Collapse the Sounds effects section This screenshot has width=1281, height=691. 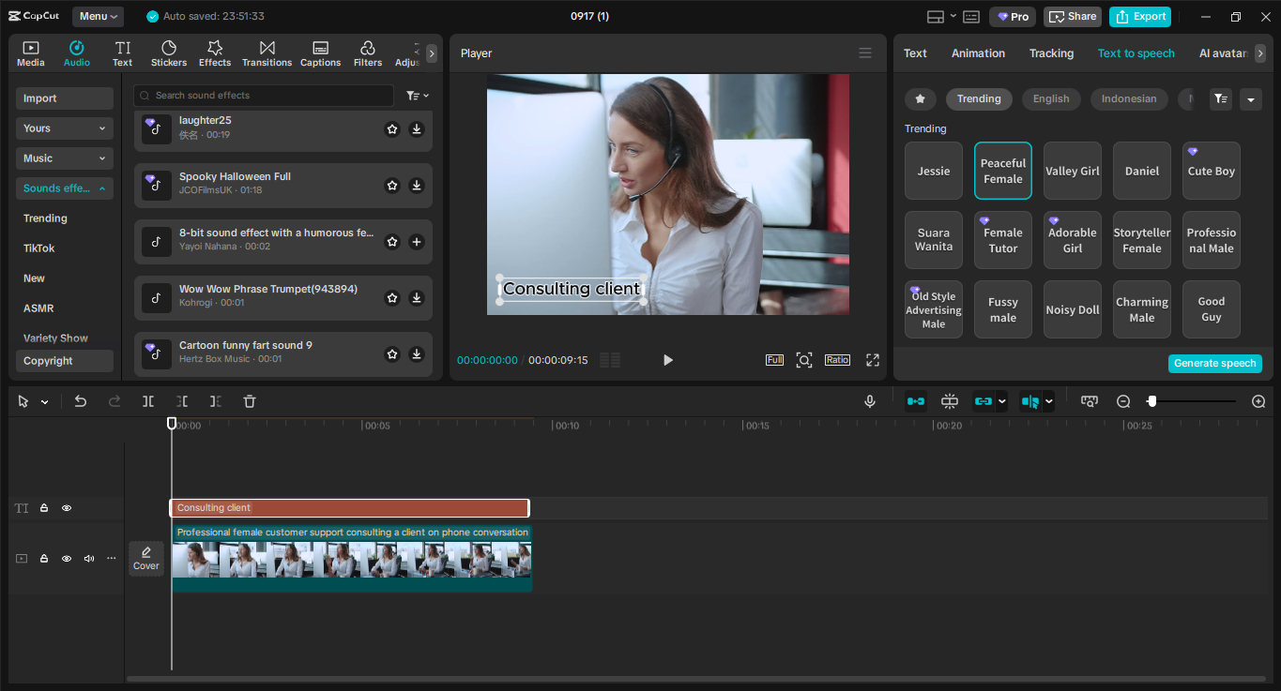coord(64,188)
